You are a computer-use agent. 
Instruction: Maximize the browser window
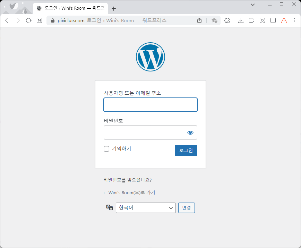(x=282, y=4)
